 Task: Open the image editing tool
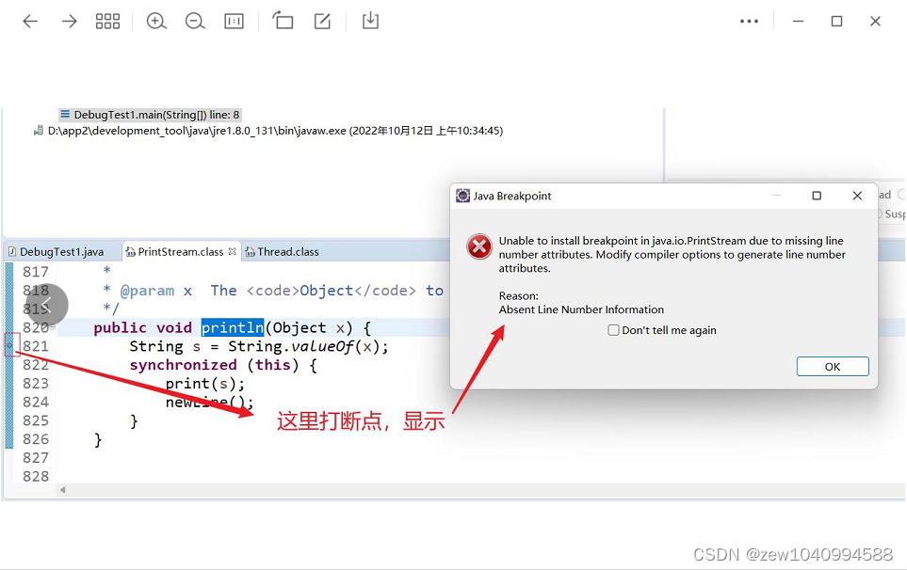coord(322,20)
